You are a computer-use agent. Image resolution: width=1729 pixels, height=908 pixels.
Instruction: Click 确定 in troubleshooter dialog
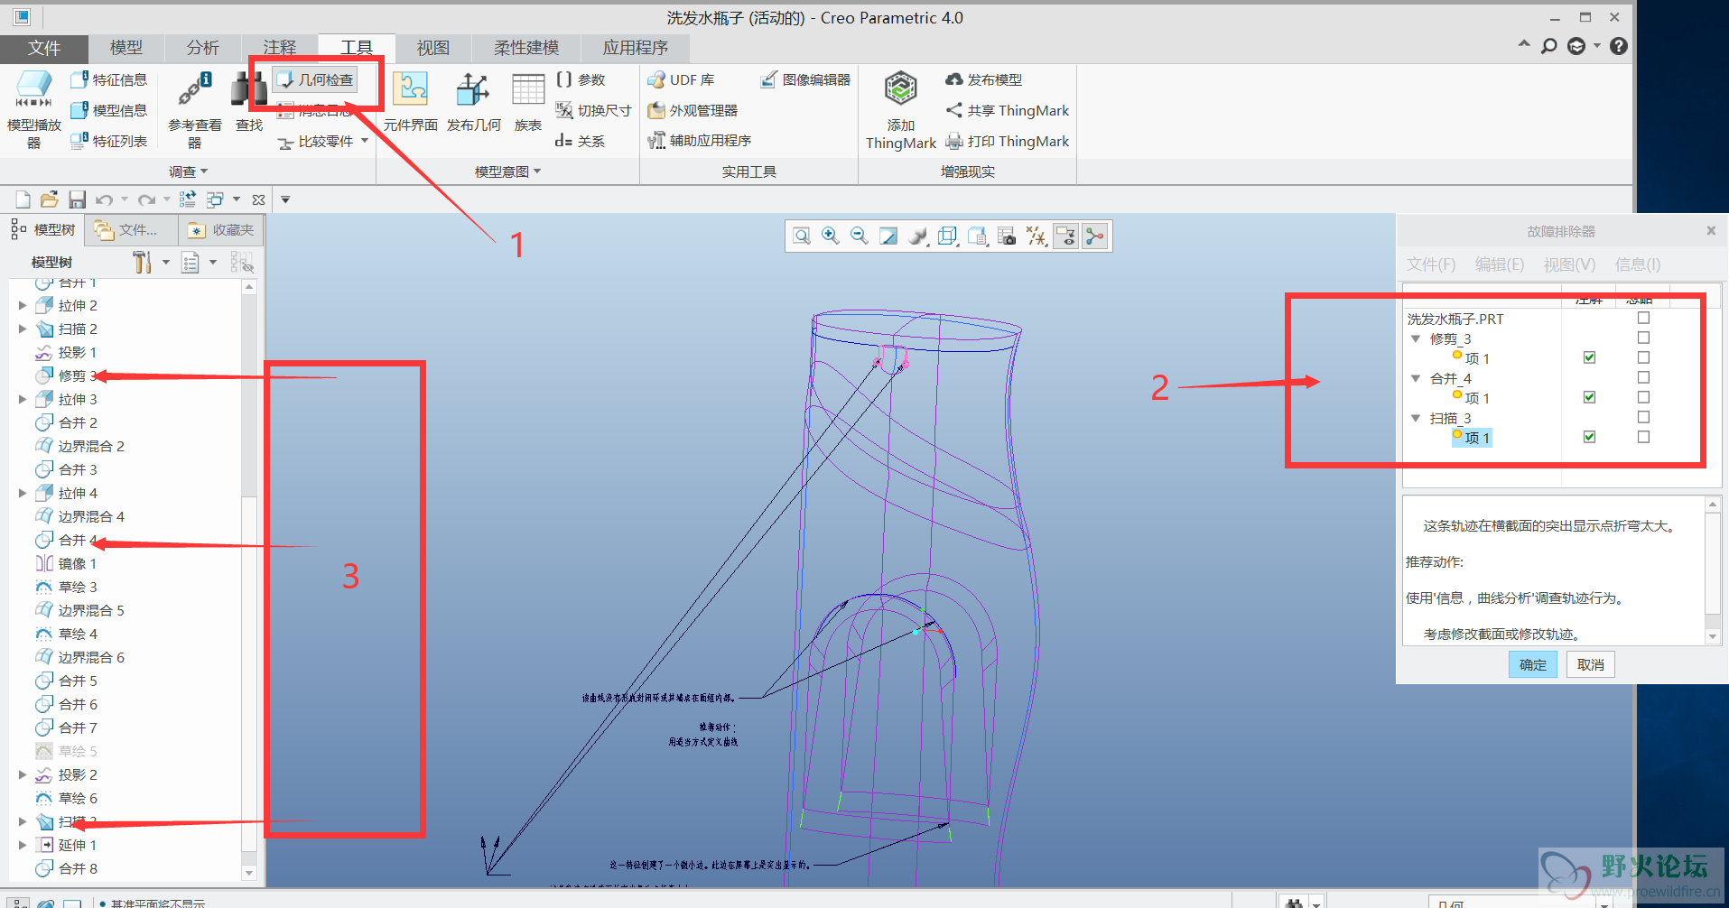click(x=1532, y=665)
